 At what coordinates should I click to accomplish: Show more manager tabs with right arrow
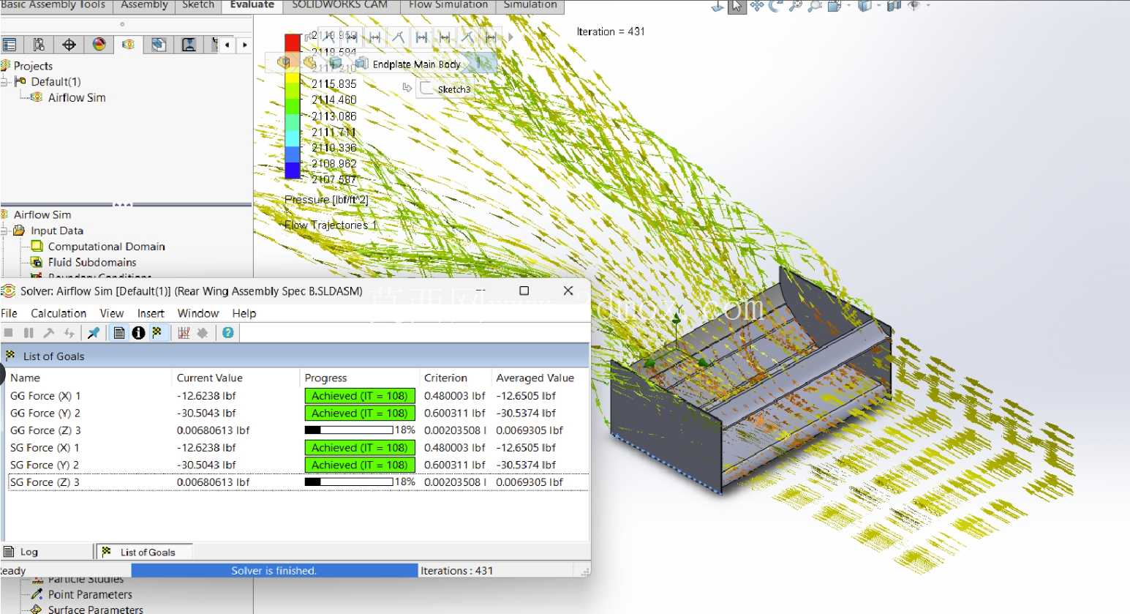[x=244, y=45]
